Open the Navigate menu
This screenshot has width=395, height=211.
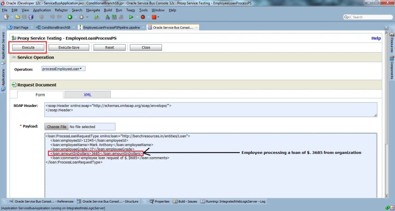click(x=93, y=10)
